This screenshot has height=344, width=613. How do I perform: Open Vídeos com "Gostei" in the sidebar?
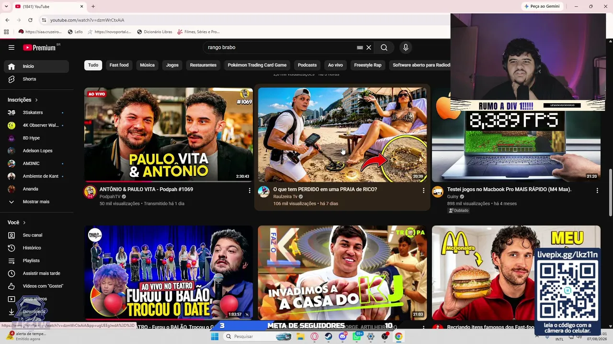[x=36, y=286]
